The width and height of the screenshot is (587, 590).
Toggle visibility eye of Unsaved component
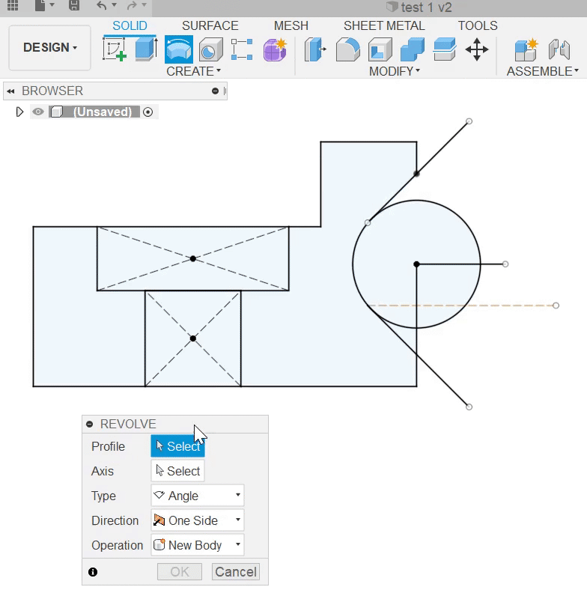click(x=38, y=112)
